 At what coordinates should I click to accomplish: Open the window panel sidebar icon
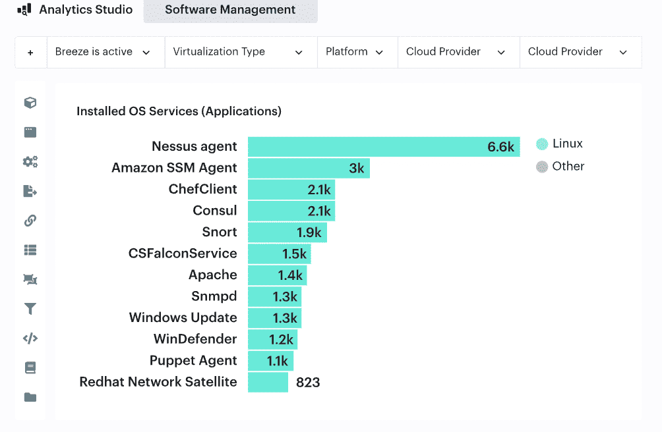click(x=30, y=132)
